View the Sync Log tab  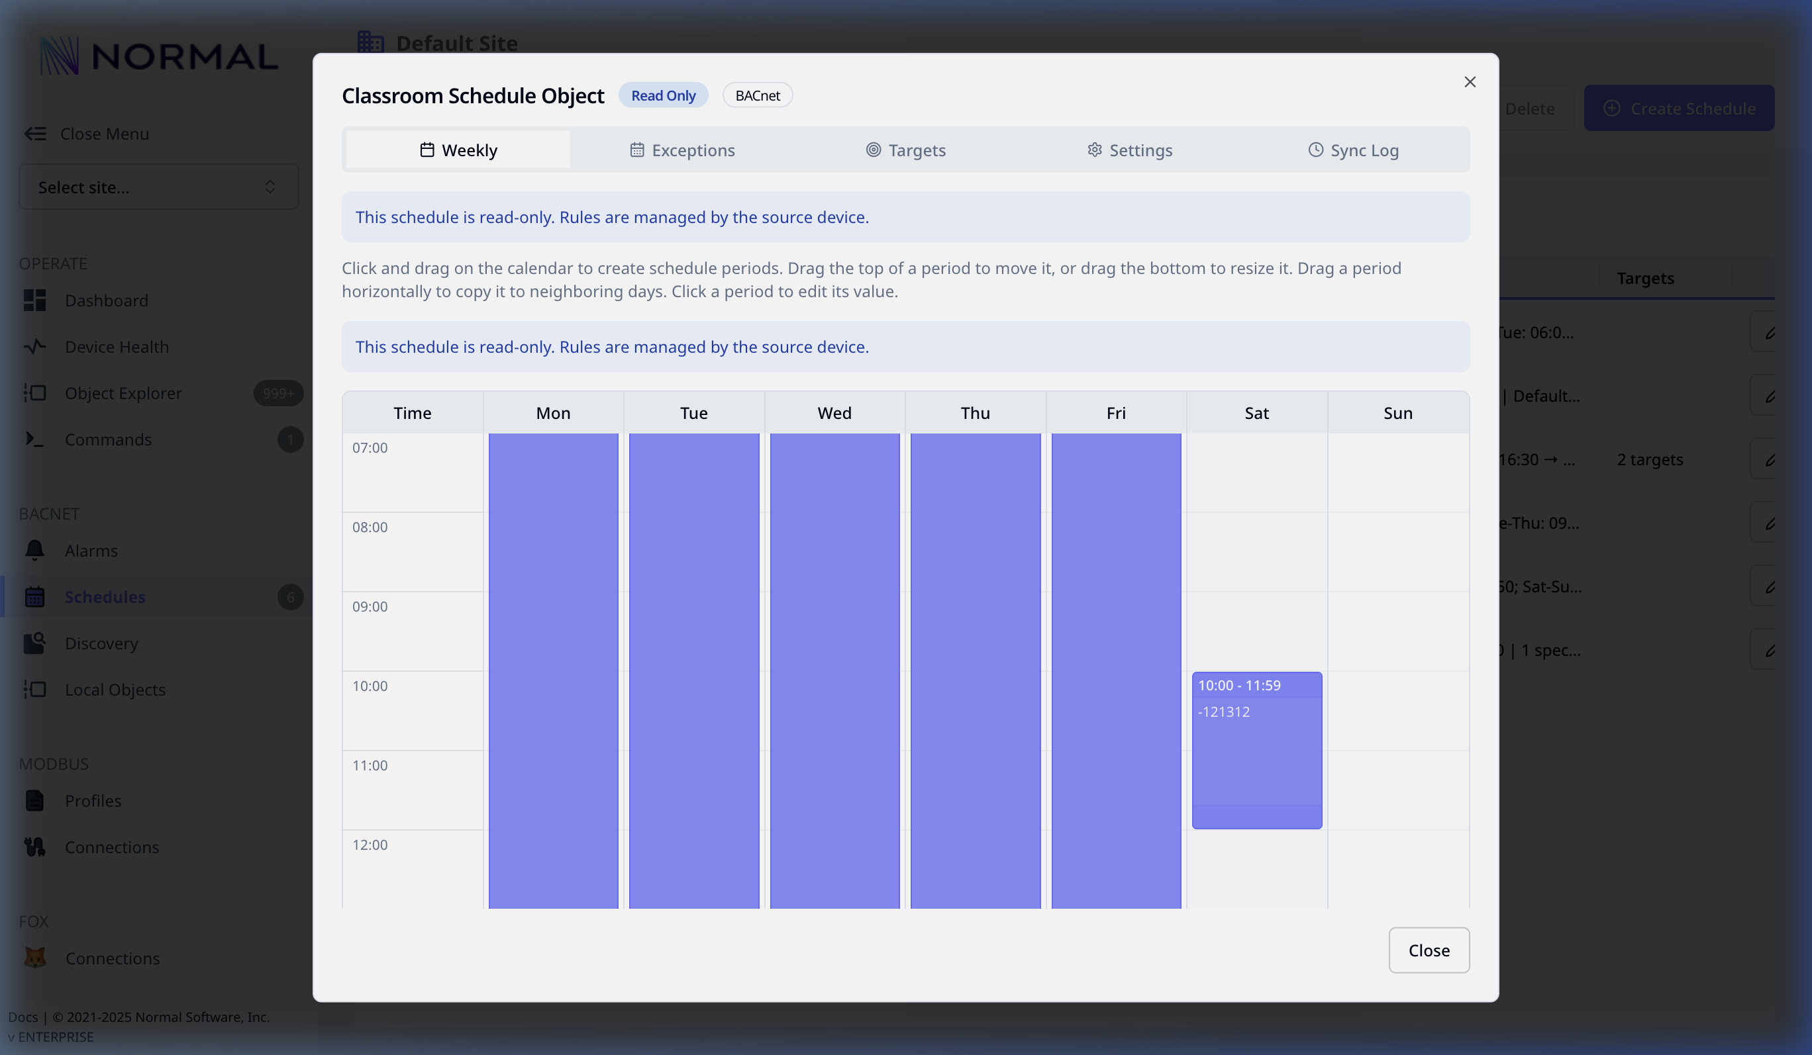[x=1352, y=150]
